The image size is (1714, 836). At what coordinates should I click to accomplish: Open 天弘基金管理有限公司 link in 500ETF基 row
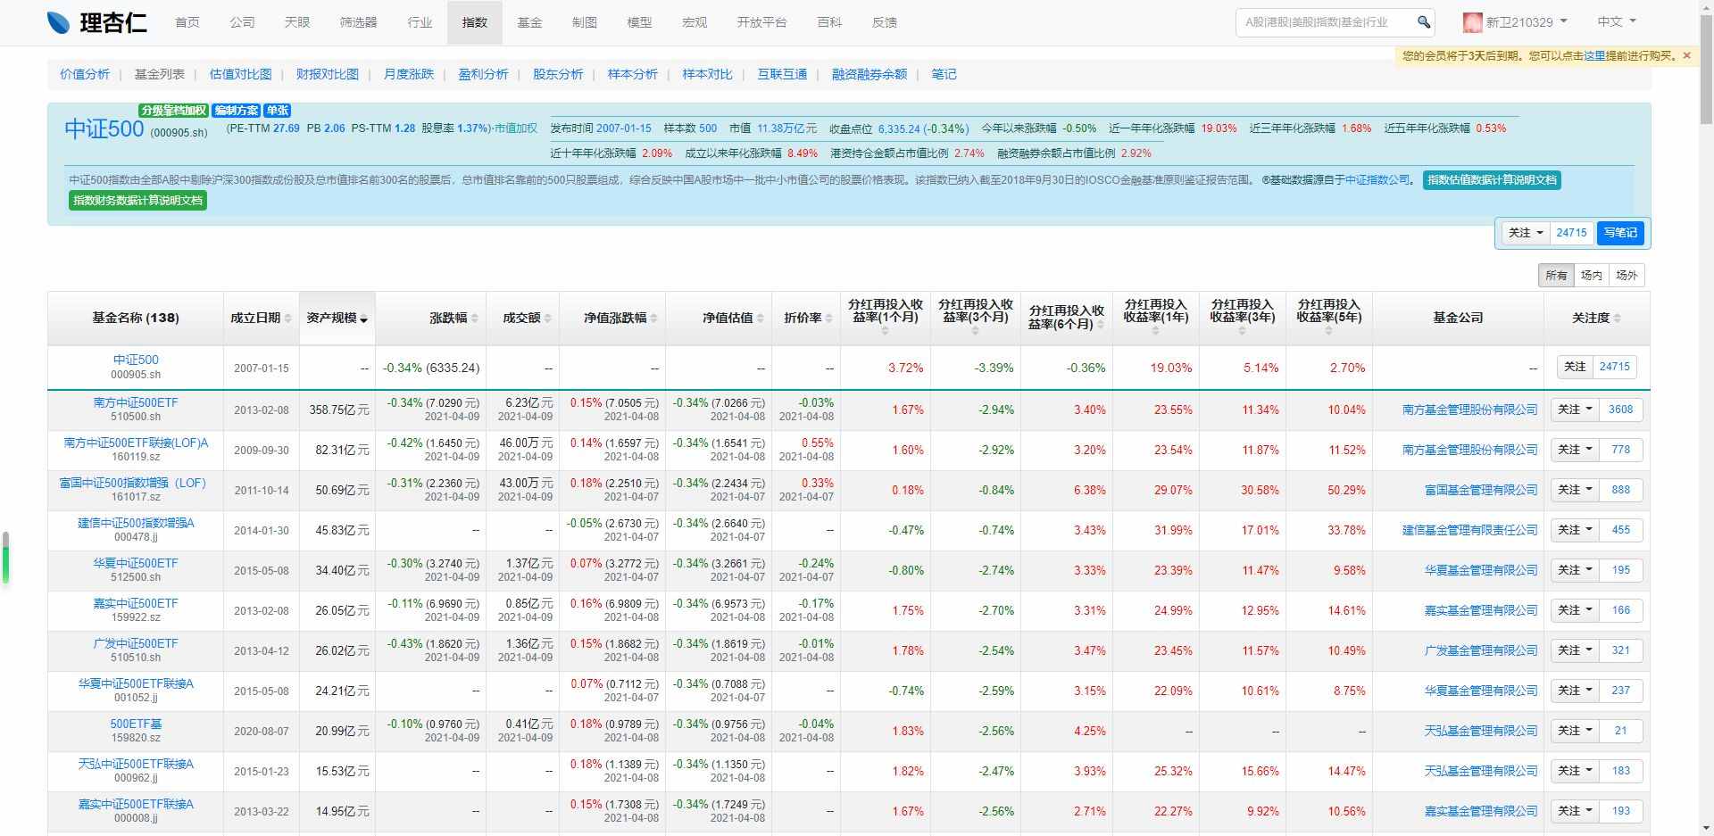pyautogui.click(x=1480, y=732)
